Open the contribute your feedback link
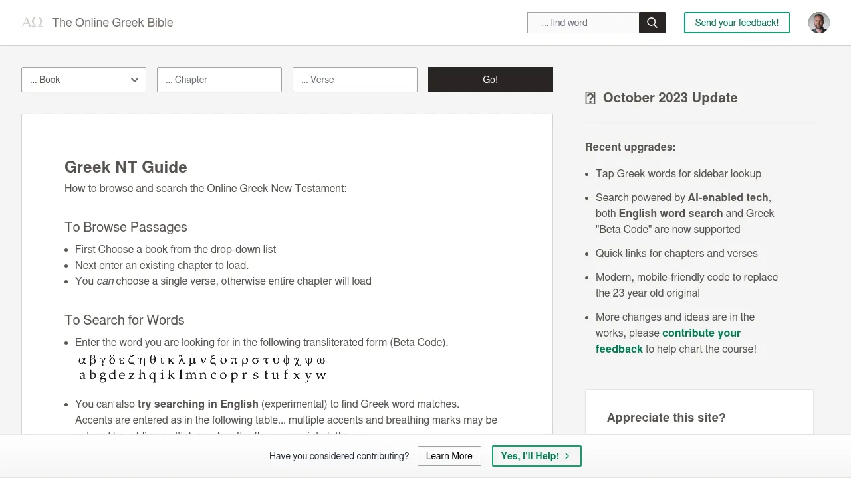The width and height of the screenshot is (851, 478). (x=701, y=333)
